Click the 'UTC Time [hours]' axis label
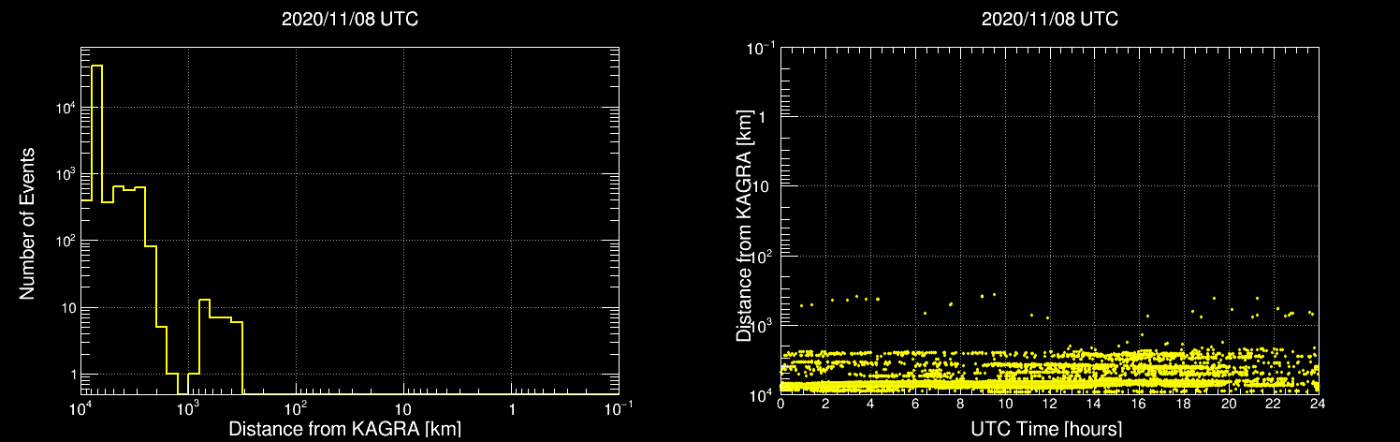This screenshot has width=1400, height=442. tap(1046, 429)
